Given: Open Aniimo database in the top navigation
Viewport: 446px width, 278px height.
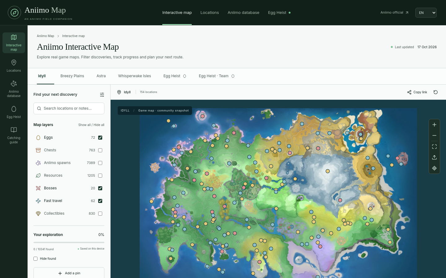Looking at the screenshot, I should [x=243, y=13].
